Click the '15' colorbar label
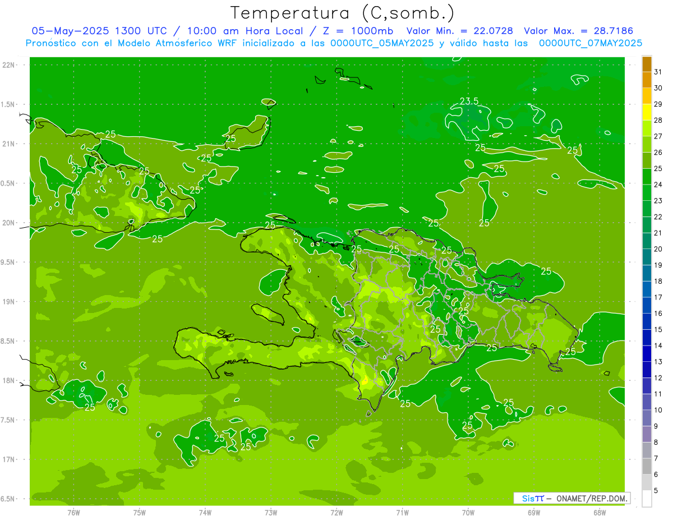Viewport: 673px width, 520px height. click(658, 330)
